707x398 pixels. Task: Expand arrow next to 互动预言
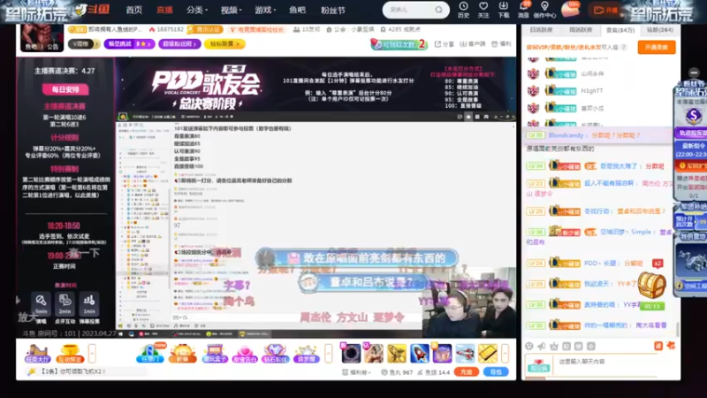pos(92,353)
